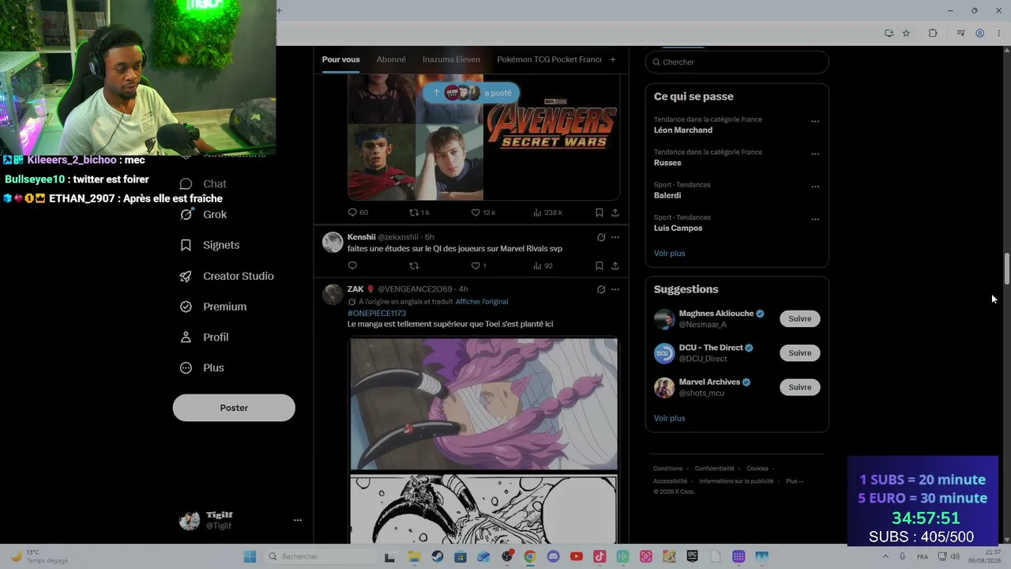Viewport: 1011px width, 569px height.
Task: View analytics of the 238k views post
Action: click(547, 213)
